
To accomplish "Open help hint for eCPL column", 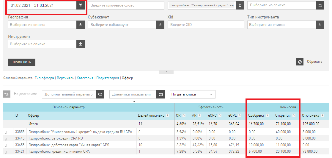I will tap(240, 115).
